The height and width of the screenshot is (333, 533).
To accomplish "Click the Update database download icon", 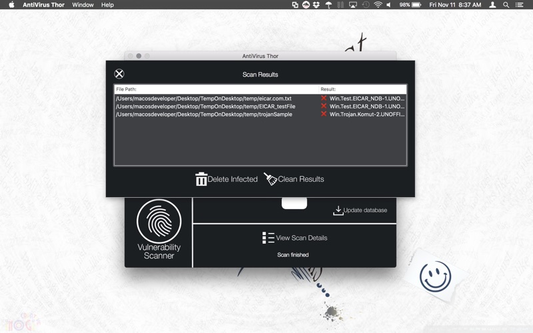I will [x=338, y=210].
